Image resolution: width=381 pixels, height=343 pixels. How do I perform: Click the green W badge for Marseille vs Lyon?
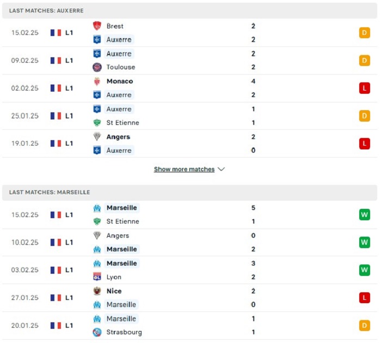tap(365, 270)
